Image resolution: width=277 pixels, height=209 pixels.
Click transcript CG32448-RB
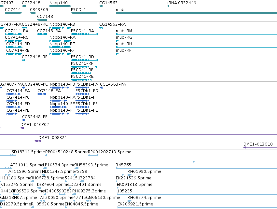point(23,61)
